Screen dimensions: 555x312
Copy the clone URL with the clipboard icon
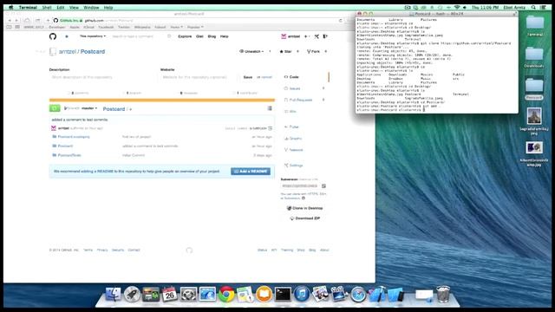[323, 185]
